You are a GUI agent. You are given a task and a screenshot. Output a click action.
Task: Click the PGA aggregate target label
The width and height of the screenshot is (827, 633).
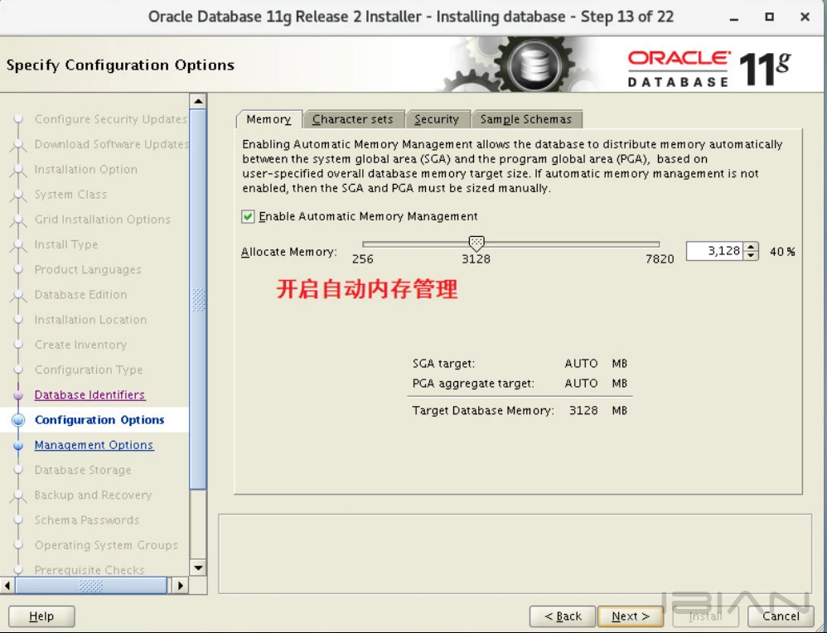pos(473,384)
